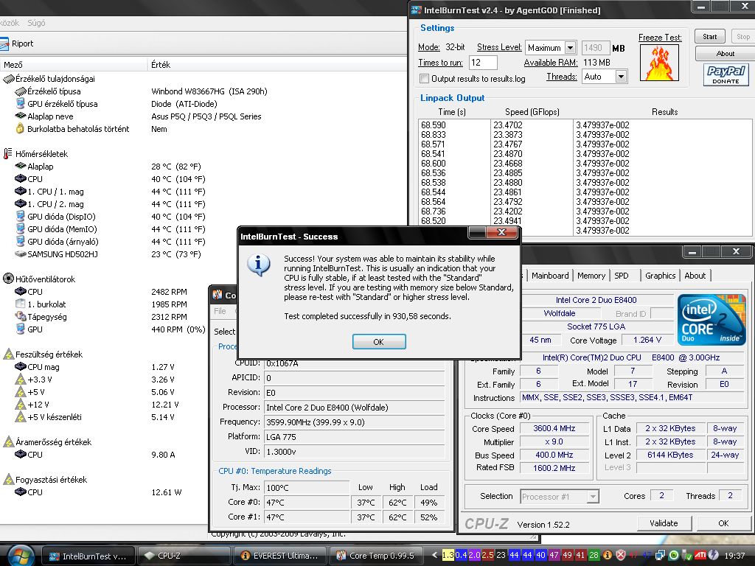This screenshot has width=755, height=566.
Task: Click the Freeze Test flame image in IntelBurnTest
Action: (659, 63)
